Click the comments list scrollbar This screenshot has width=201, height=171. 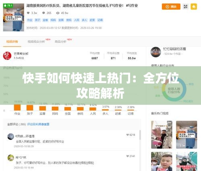point(140,135)
